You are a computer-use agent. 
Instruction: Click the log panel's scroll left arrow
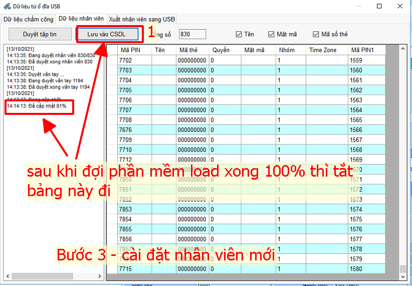click(8, 276)
